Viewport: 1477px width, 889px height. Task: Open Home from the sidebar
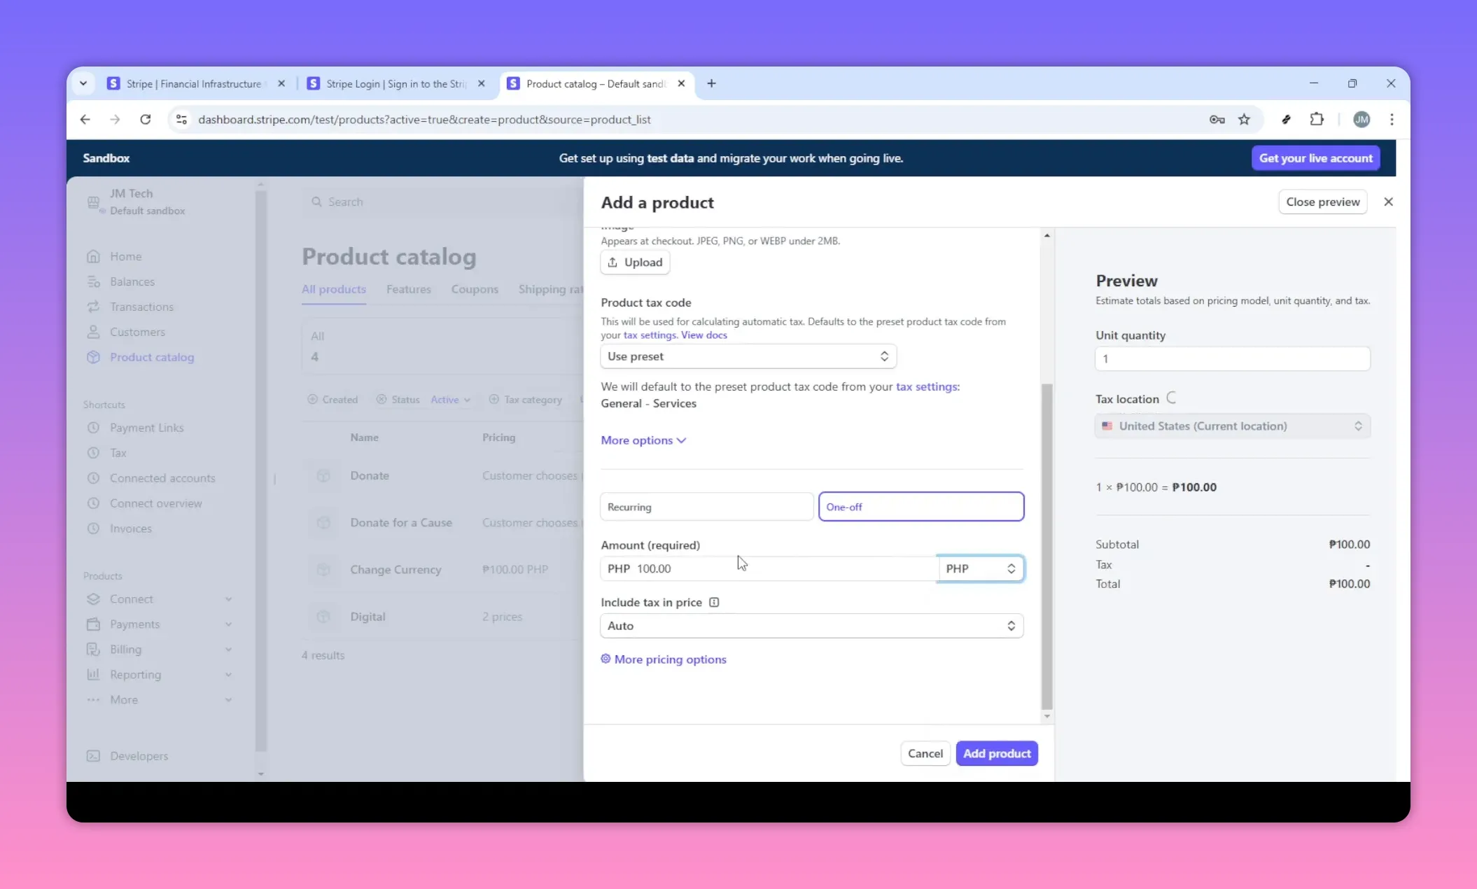94,256
